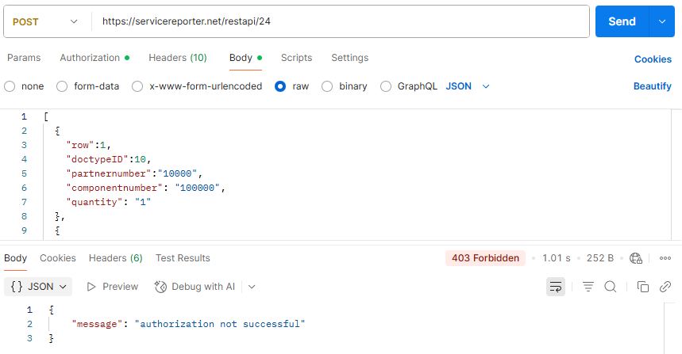Select the request Body tab
The image size is (682, 354).
click(x=245, y=58)
